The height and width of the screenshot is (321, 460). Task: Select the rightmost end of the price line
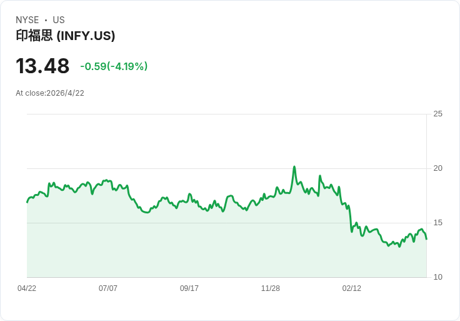(x=426, y=238)
